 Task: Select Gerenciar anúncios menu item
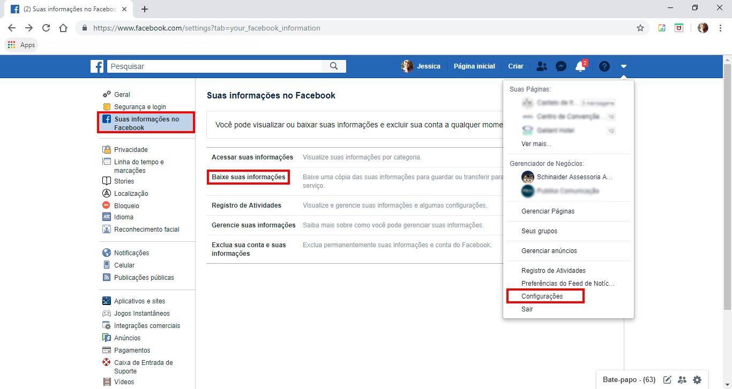point(549,251)
